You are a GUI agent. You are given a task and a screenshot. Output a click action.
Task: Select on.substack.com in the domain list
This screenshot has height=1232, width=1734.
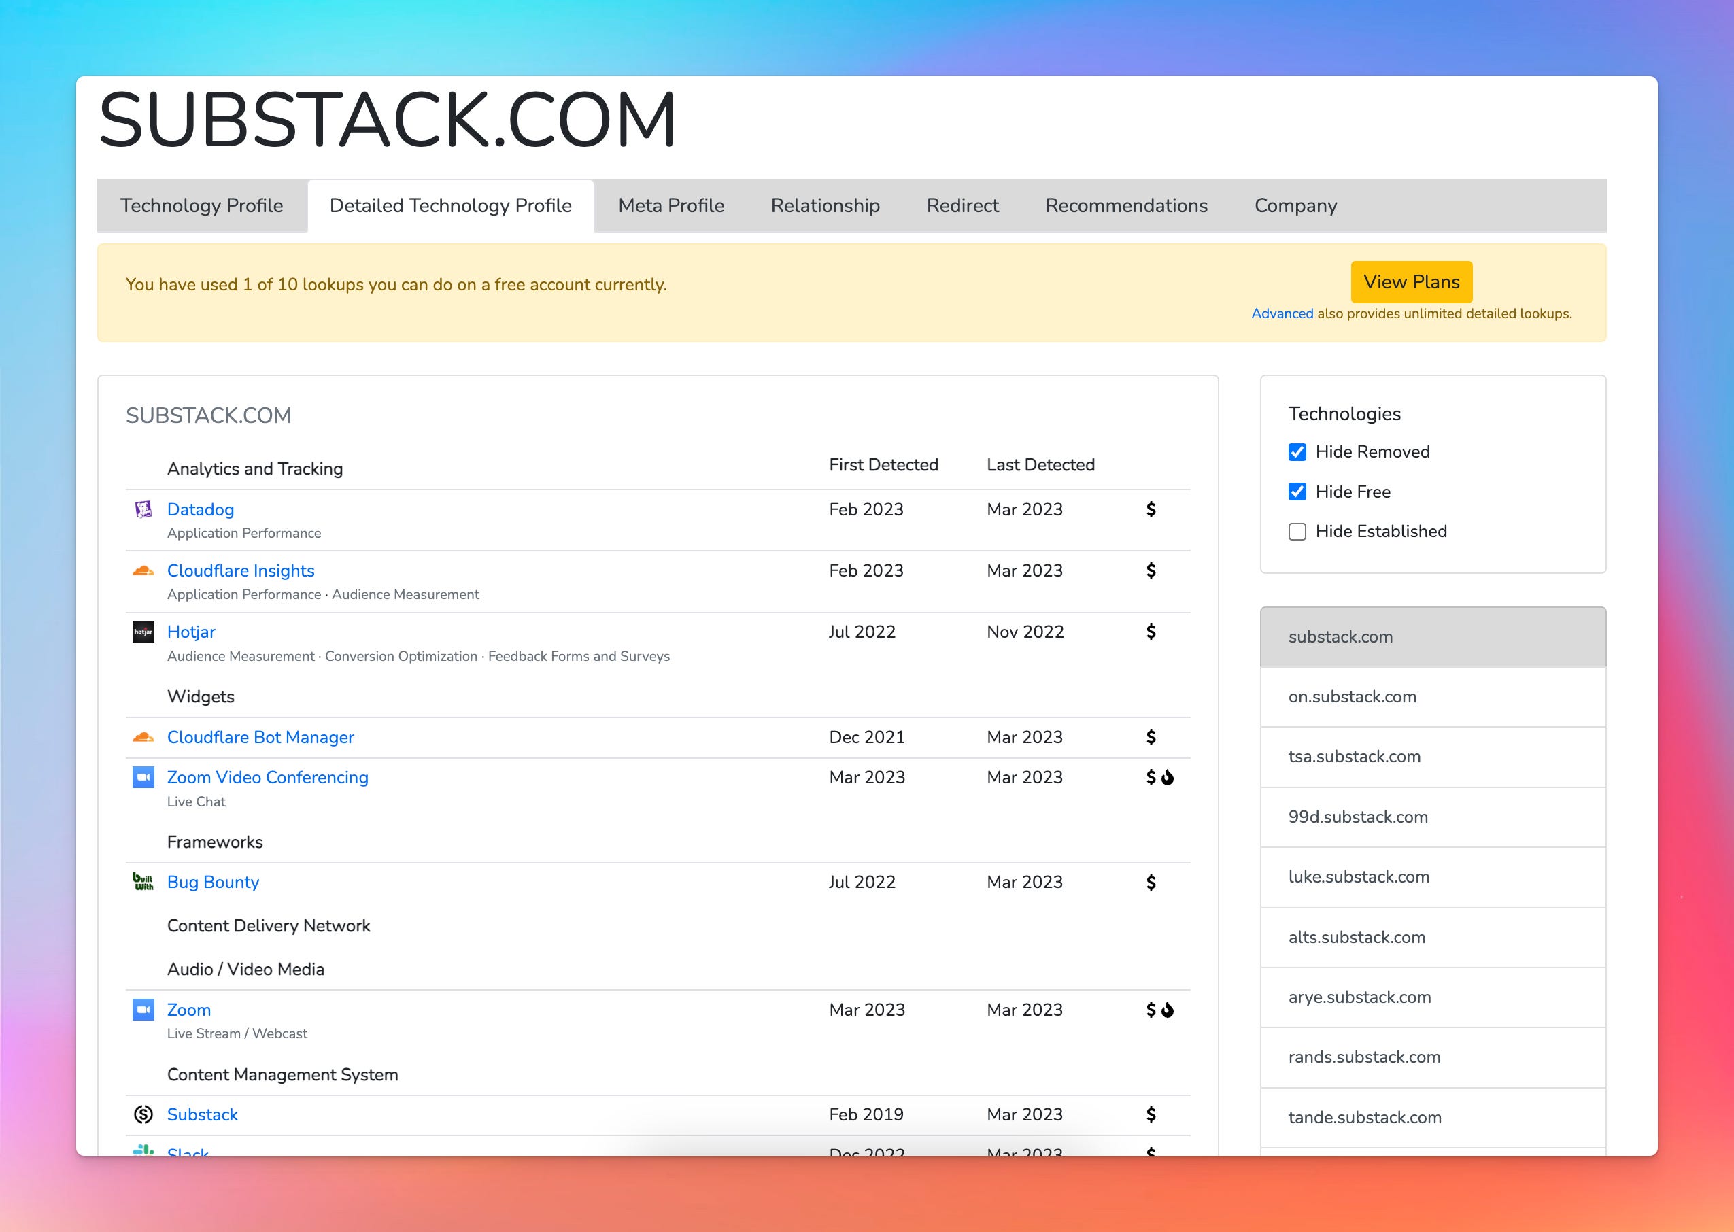(x=1433, y=697)
